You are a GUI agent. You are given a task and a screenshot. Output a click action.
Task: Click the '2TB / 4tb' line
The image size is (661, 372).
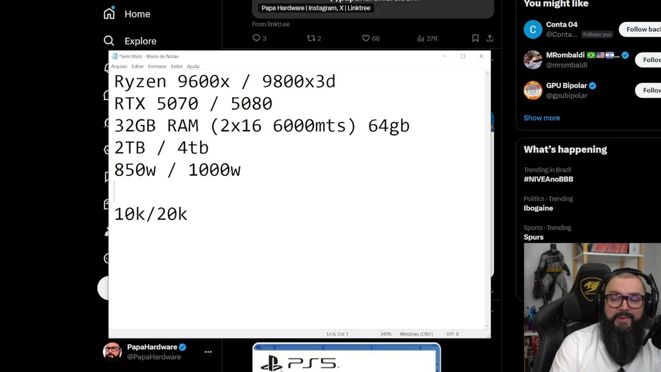[x=161, y=148]
